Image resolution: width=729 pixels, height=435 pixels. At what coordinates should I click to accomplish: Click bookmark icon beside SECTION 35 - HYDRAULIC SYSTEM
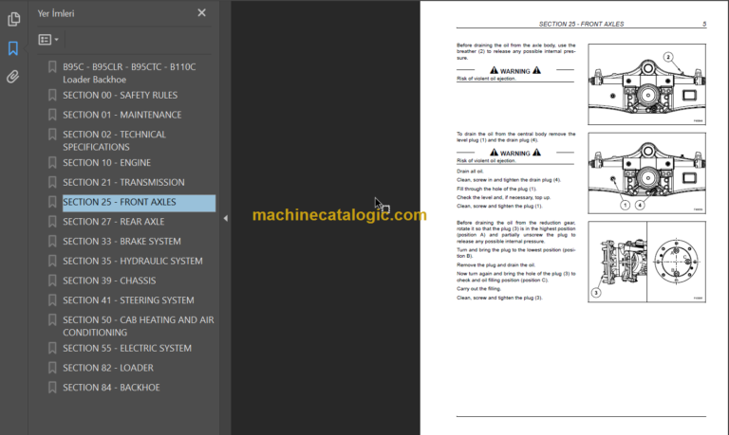coord(52,261)
